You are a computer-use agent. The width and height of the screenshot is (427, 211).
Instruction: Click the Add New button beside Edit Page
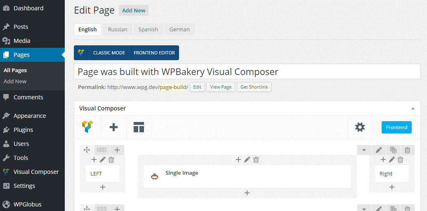(x=134, y=11)
